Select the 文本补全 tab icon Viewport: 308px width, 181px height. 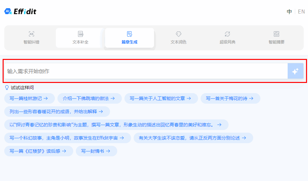80,34
